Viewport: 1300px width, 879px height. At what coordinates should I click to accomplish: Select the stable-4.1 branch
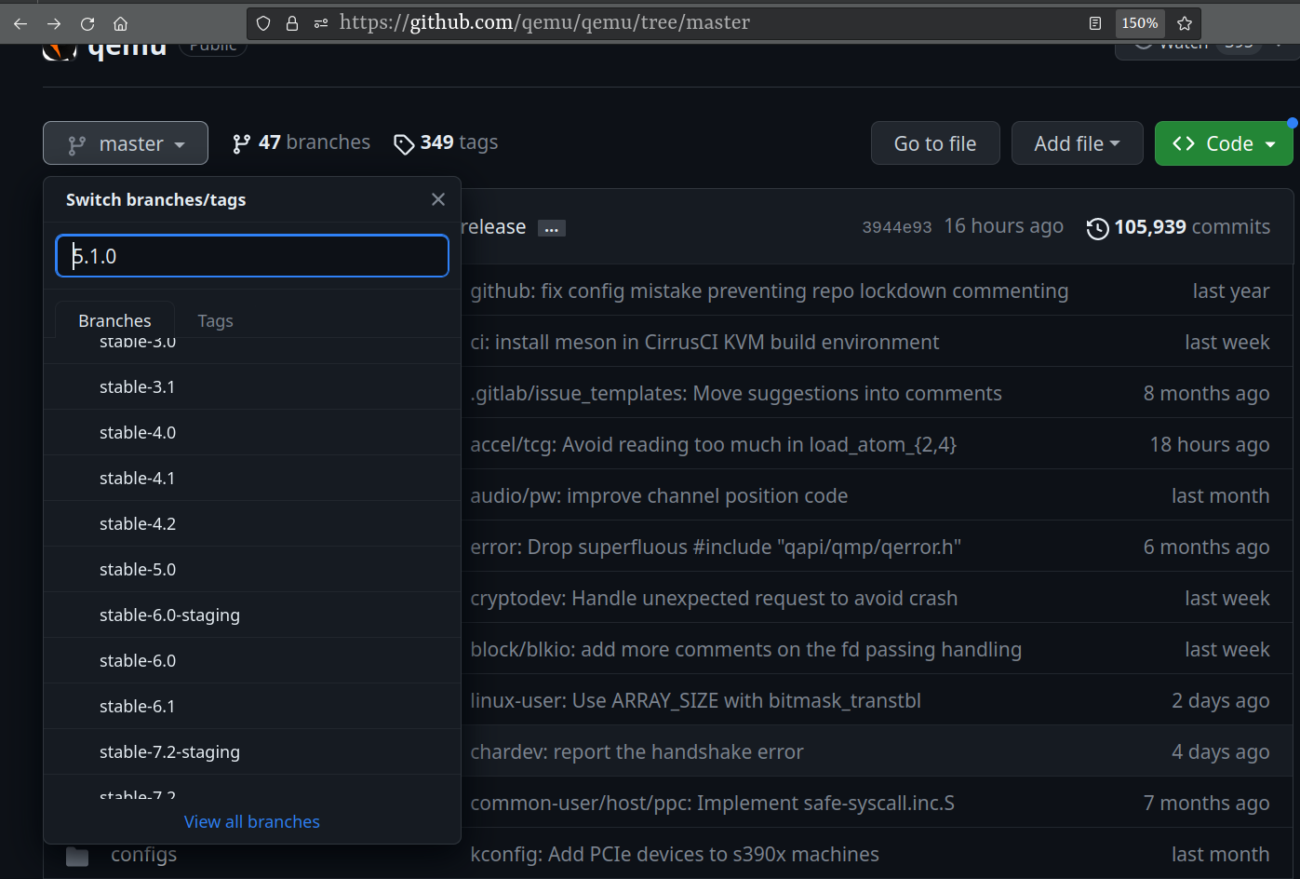pyautogui.click(x=252, y=478)
